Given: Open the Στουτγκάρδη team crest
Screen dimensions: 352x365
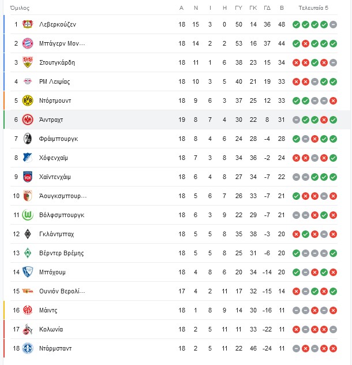Looking at the screenshot, I should [28, 62].
